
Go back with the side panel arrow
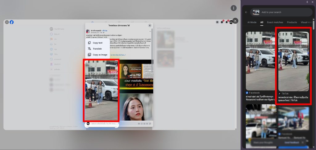(246, 12)
